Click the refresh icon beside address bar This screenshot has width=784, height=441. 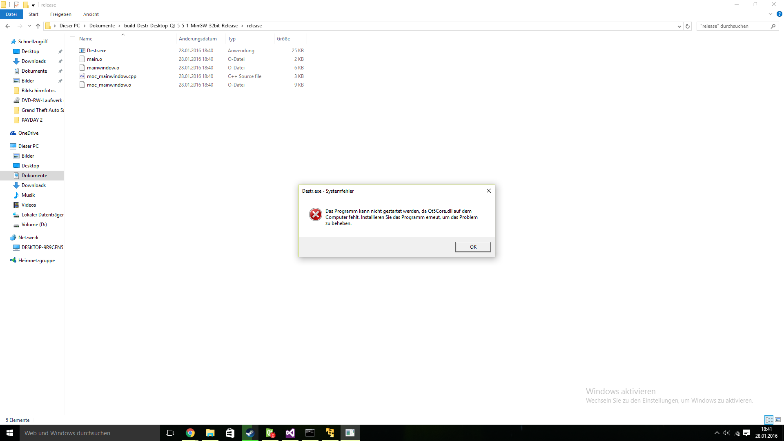(x=688, y=26)
